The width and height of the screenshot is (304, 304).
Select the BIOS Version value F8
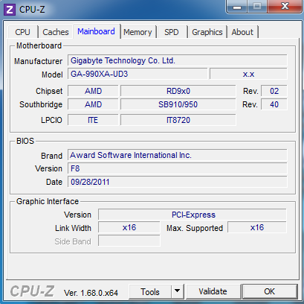[178, 168]
